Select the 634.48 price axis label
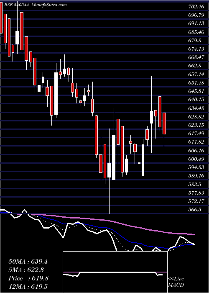Image resolution: width=209 pixels, height=293 pixels. coord(196,108)
